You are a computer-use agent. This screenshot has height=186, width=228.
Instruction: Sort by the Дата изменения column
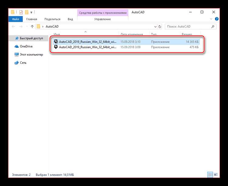tap(132, 34)
